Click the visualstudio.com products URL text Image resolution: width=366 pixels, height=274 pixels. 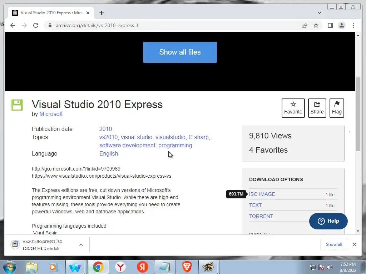pos(102,176)
